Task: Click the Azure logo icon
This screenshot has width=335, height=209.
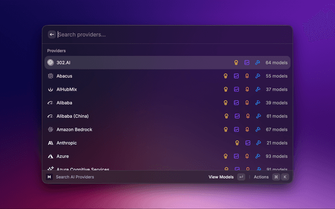Action: pyautogui.click(x=51, y=156)
